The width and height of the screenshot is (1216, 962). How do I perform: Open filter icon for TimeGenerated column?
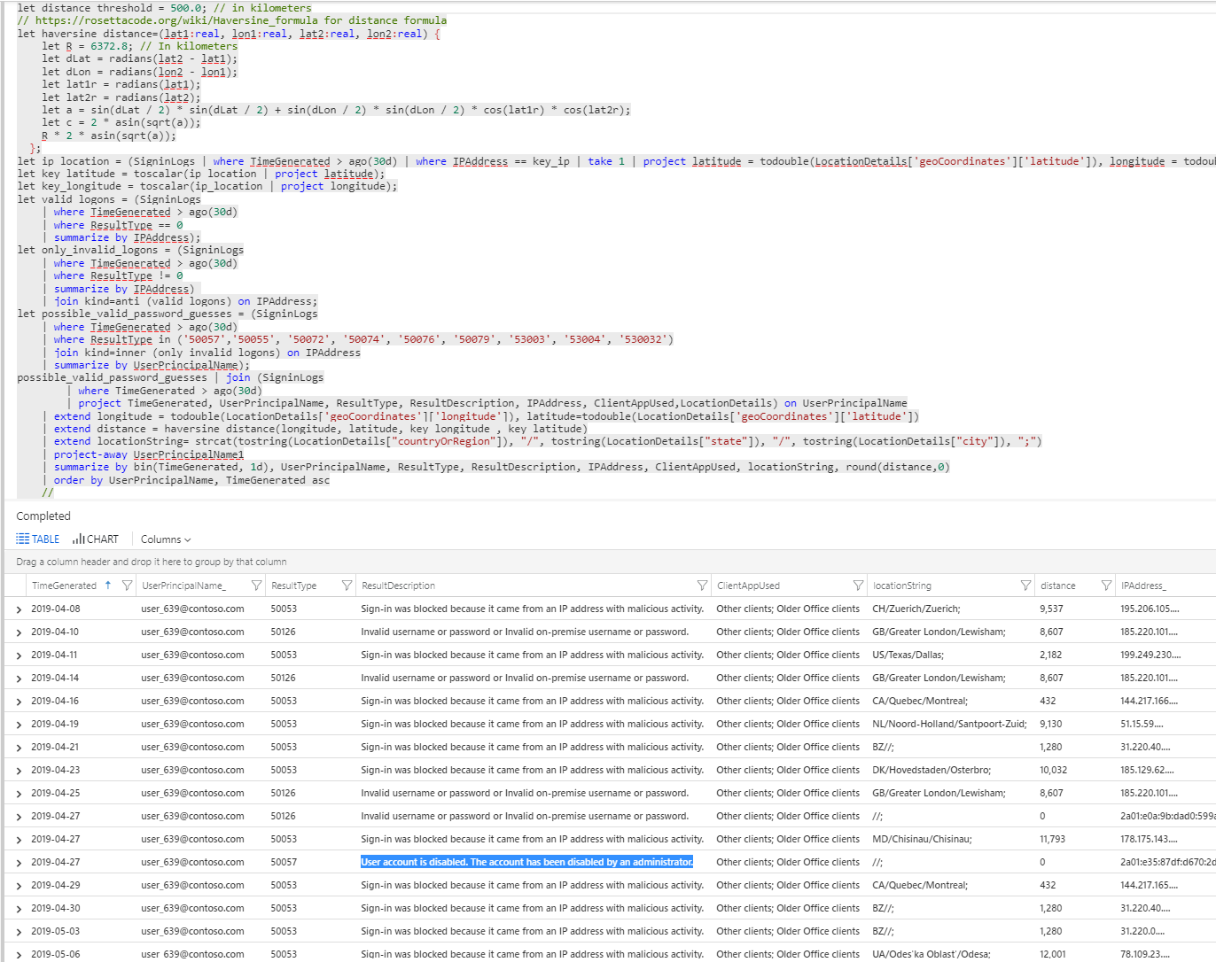click(127, 586)
